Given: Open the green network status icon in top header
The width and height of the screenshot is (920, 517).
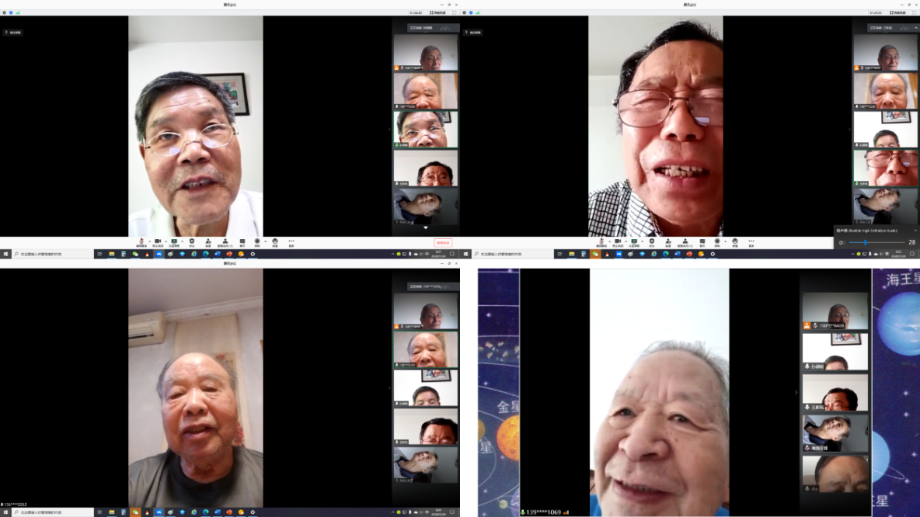Looking at the screenshot, I should coord(17,12).
